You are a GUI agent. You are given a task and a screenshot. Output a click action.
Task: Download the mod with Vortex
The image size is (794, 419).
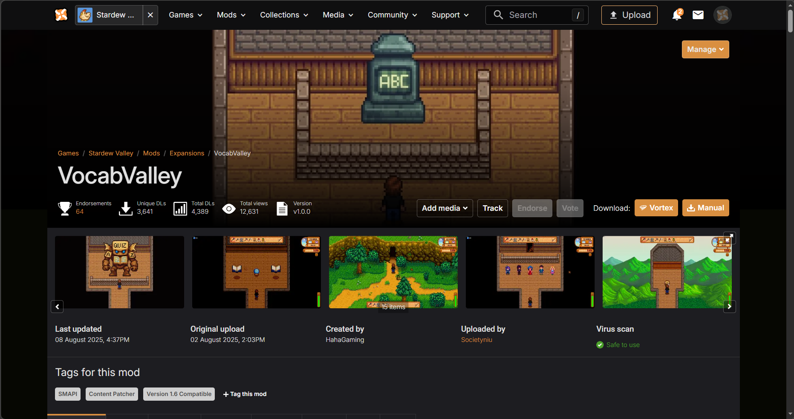click(x=656, y=208)
